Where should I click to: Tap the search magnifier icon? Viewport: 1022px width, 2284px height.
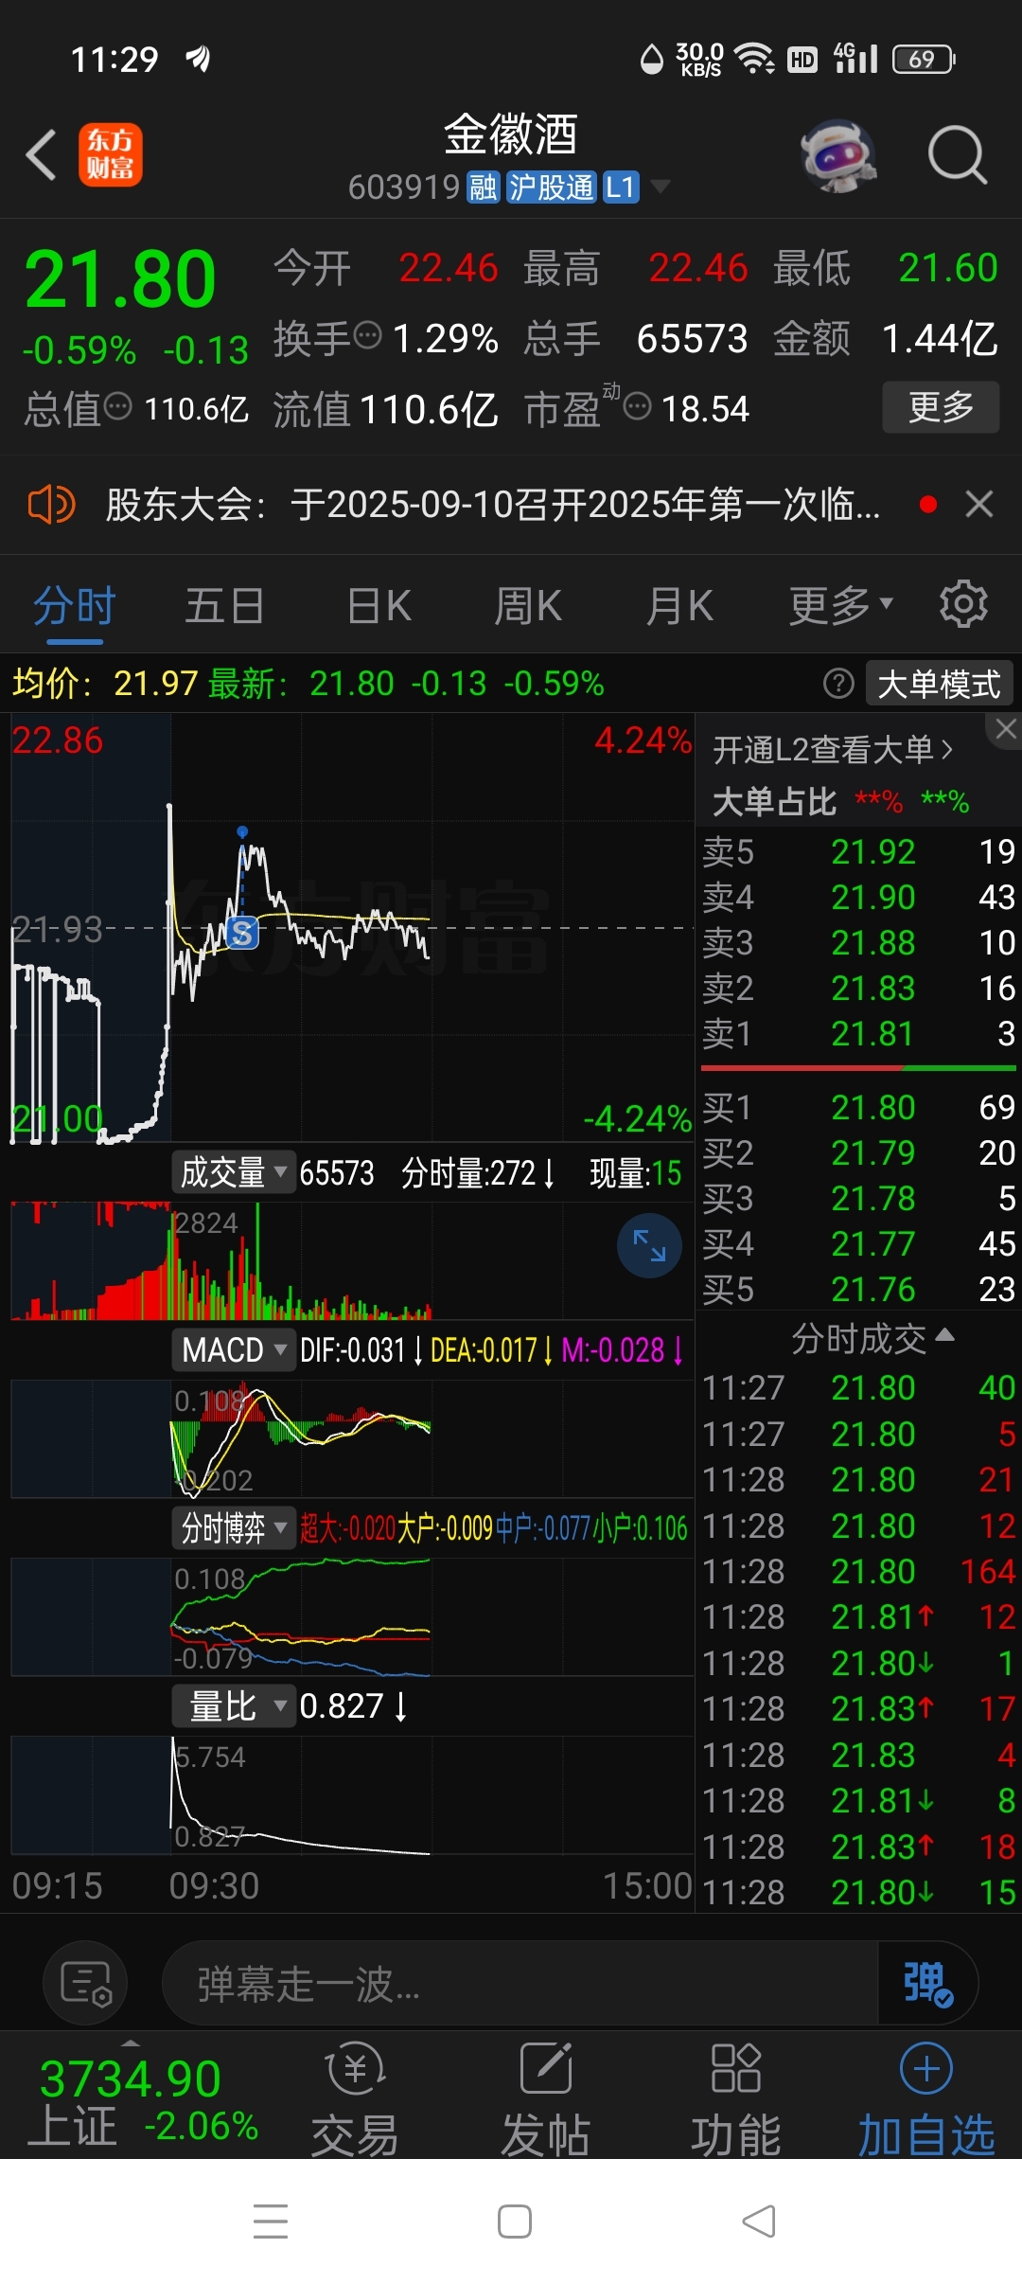957,154
